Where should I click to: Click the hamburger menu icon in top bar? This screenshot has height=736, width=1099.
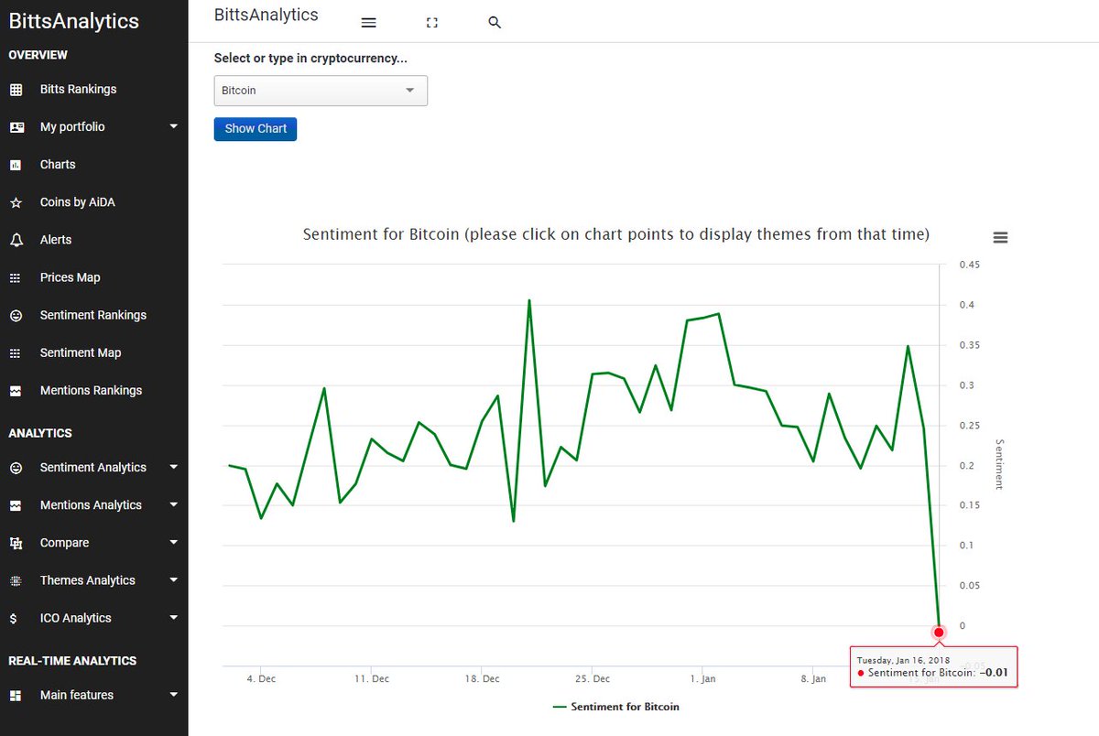[369, 23]
